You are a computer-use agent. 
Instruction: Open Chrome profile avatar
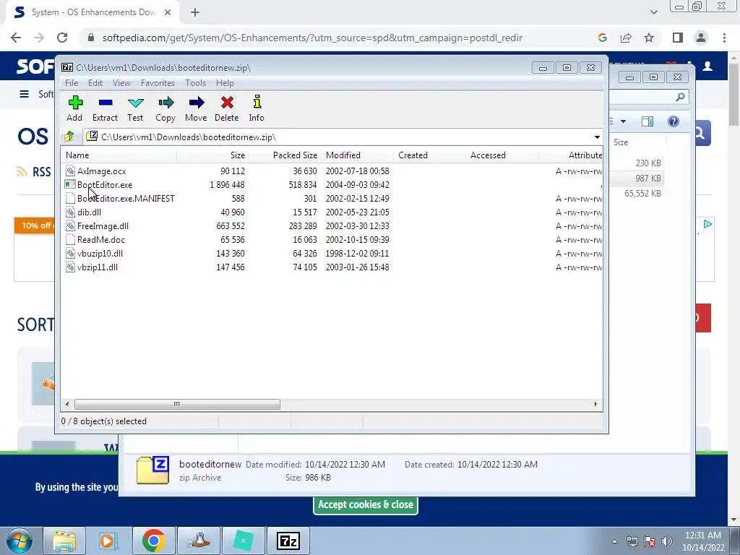coord(701,38)
